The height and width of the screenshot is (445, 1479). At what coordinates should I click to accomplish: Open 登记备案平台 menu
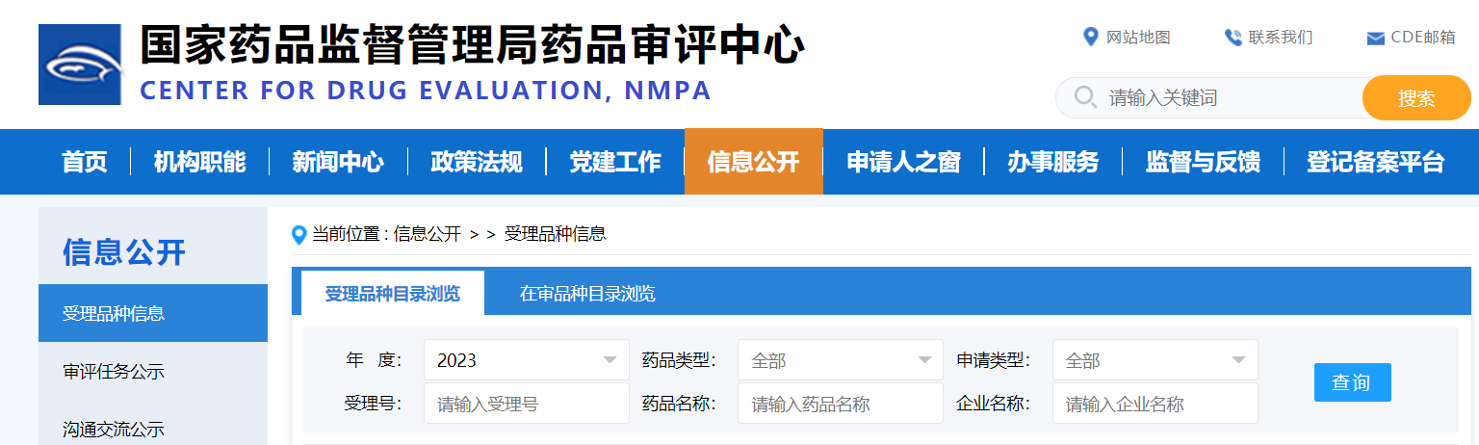[x=1375, y=162]
